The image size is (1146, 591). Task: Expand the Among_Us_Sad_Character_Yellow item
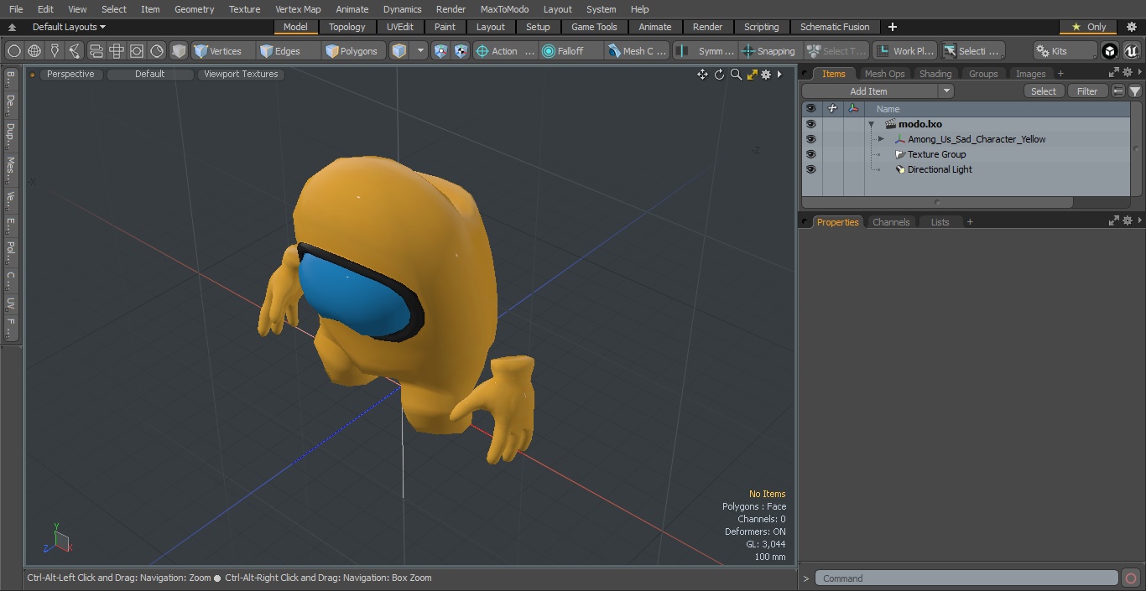coord(881,139)
